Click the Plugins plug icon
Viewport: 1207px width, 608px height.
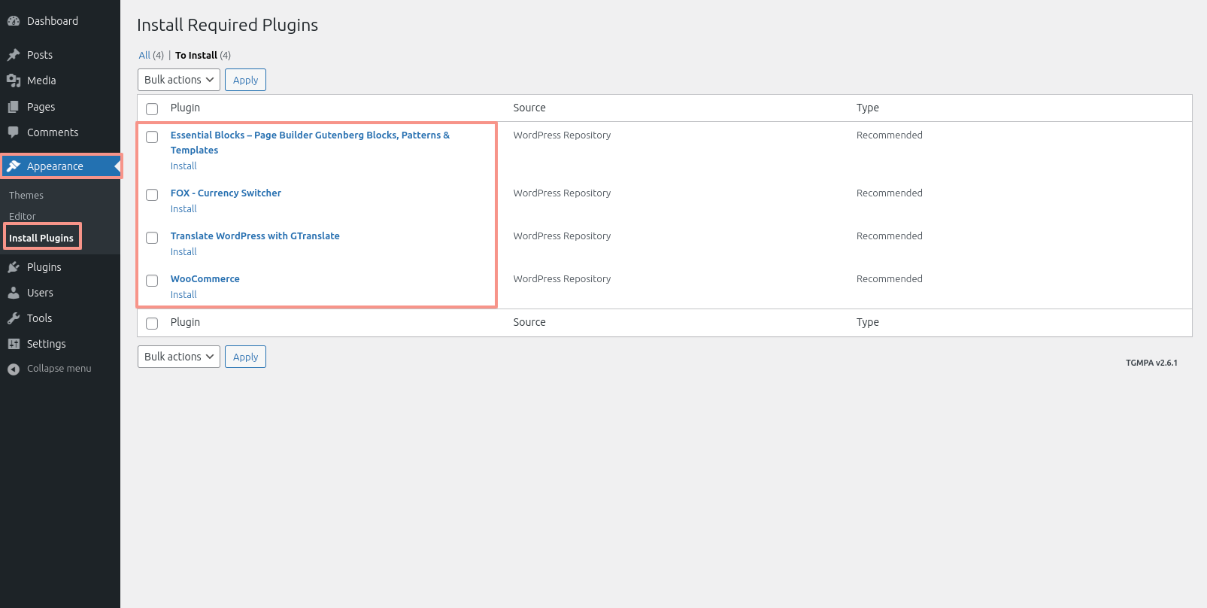click(14, 267)
